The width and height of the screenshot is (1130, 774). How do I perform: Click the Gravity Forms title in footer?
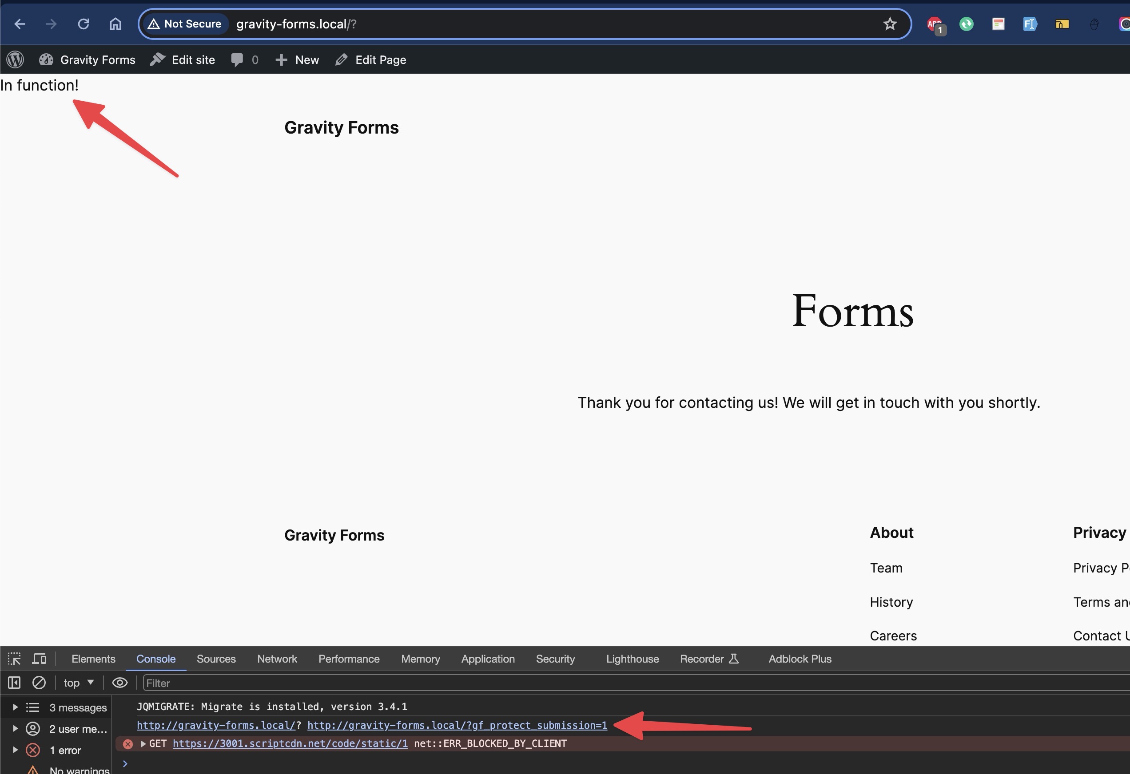coord(334,535)
